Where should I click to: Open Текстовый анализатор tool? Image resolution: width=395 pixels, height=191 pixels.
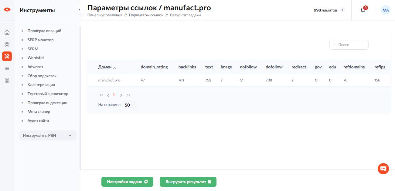click(48, 94)
